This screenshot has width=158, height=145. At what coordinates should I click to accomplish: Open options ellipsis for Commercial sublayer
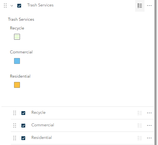(149, 125)
